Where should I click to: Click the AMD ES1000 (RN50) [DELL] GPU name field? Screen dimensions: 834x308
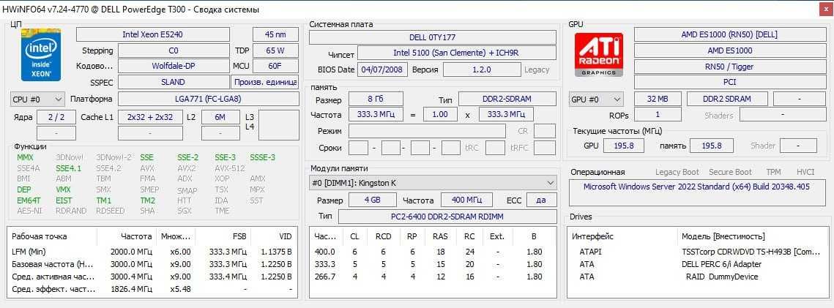[x=729, y=34]
